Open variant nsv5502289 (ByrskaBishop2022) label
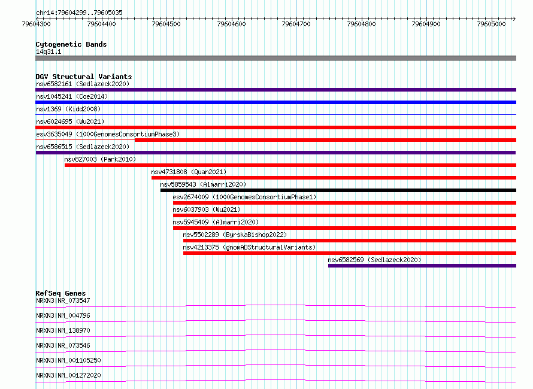The height and width of the screenshot is (389, 533). 235,235
